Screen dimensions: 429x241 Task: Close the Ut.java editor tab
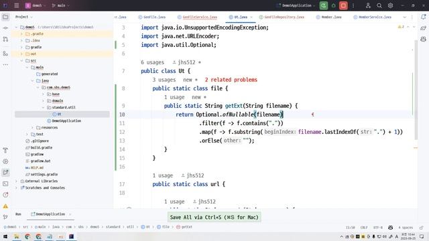251,17
